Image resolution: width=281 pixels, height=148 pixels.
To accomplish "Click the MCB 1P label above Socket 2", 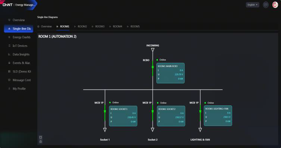I will pos(147,103).
